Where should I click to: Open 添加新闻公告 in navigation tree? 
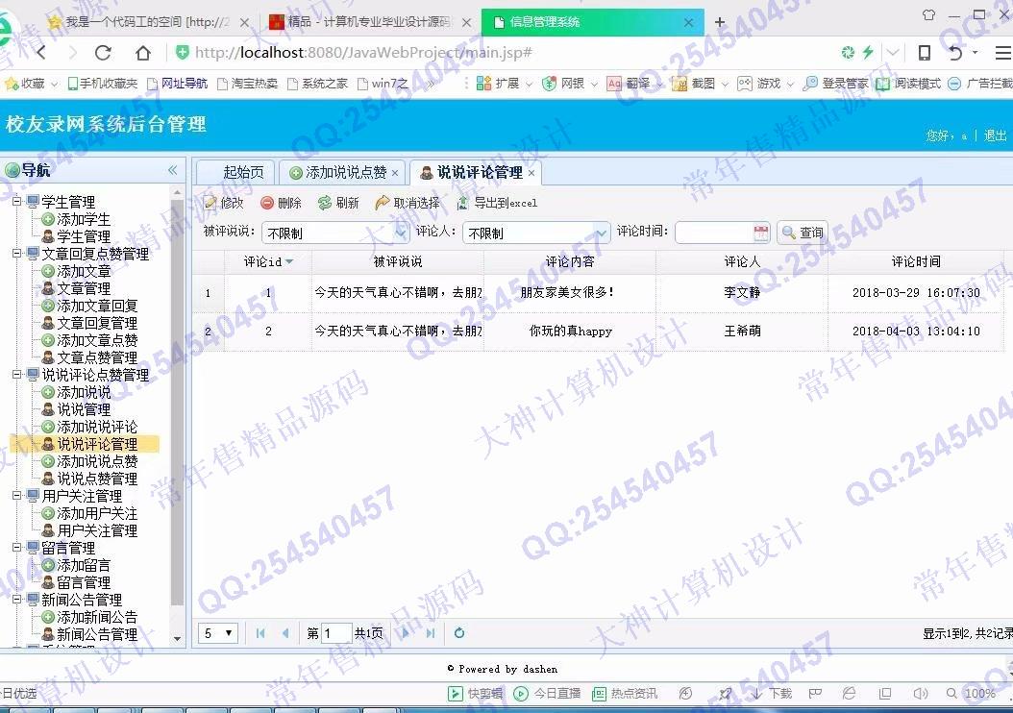97,617
